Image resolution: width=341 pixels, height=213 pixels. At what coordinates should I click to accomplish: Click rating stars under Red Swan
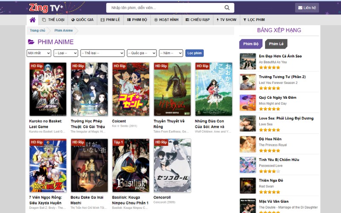(x=269, y=192)
